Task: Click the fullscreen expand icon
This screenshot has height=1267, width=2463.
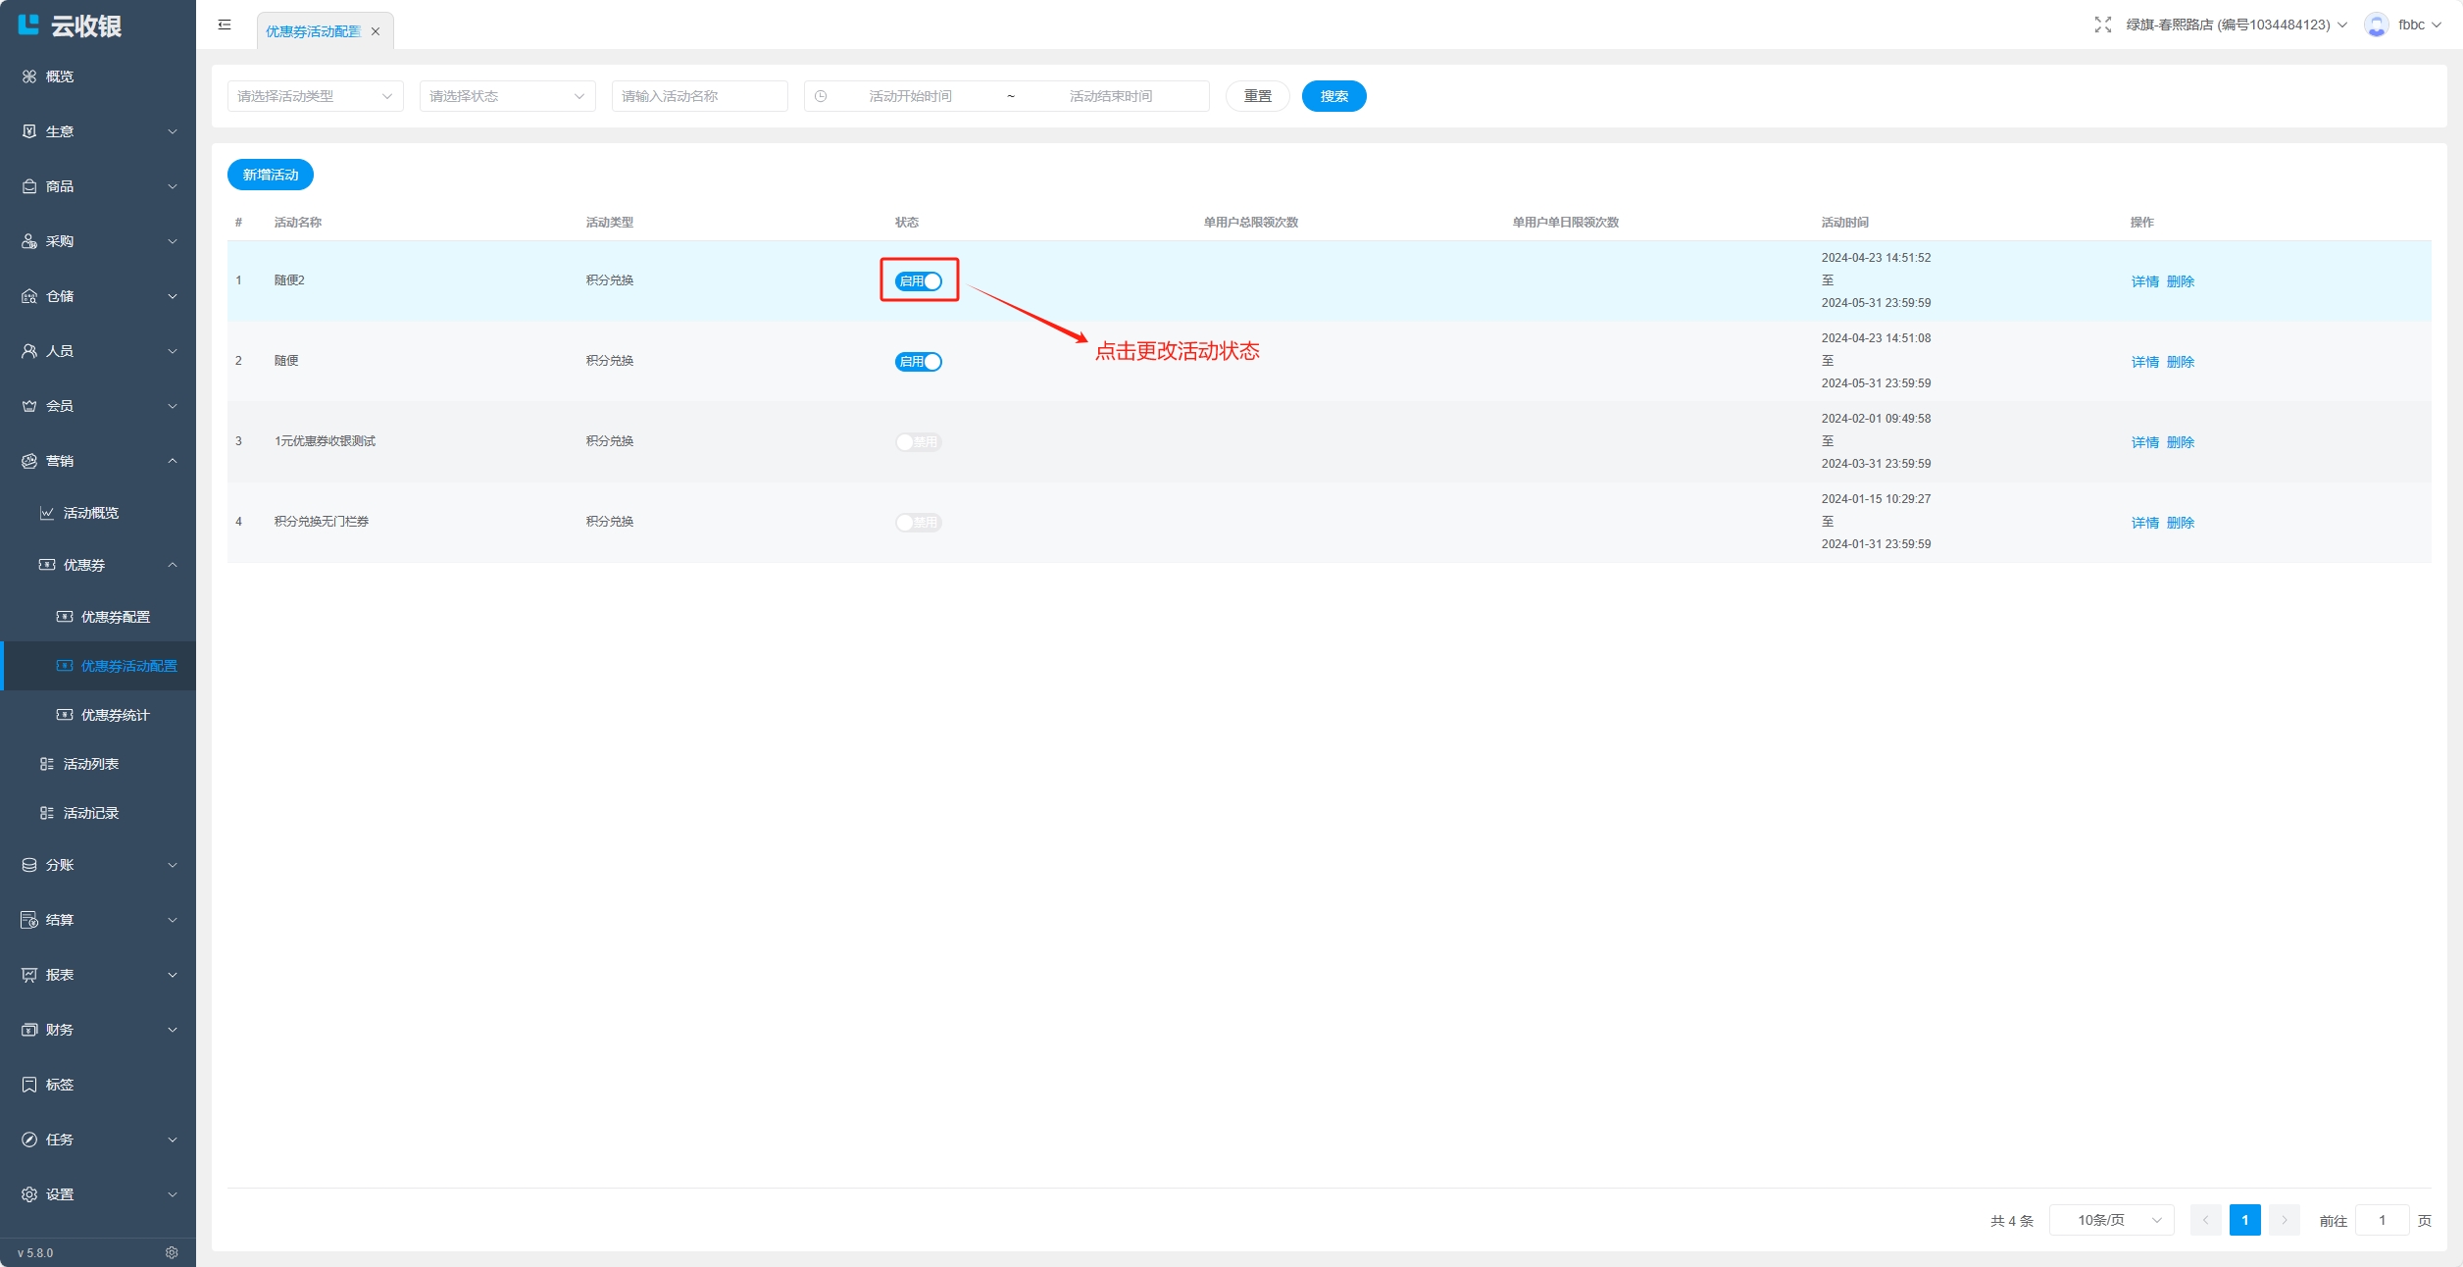Action: point(2102,25)
